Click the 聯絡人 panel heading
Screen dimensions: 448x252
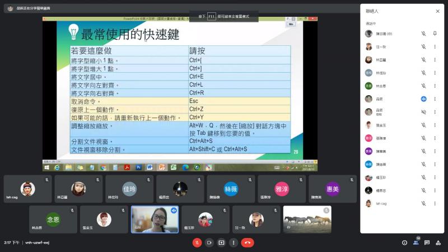[372, 11]
